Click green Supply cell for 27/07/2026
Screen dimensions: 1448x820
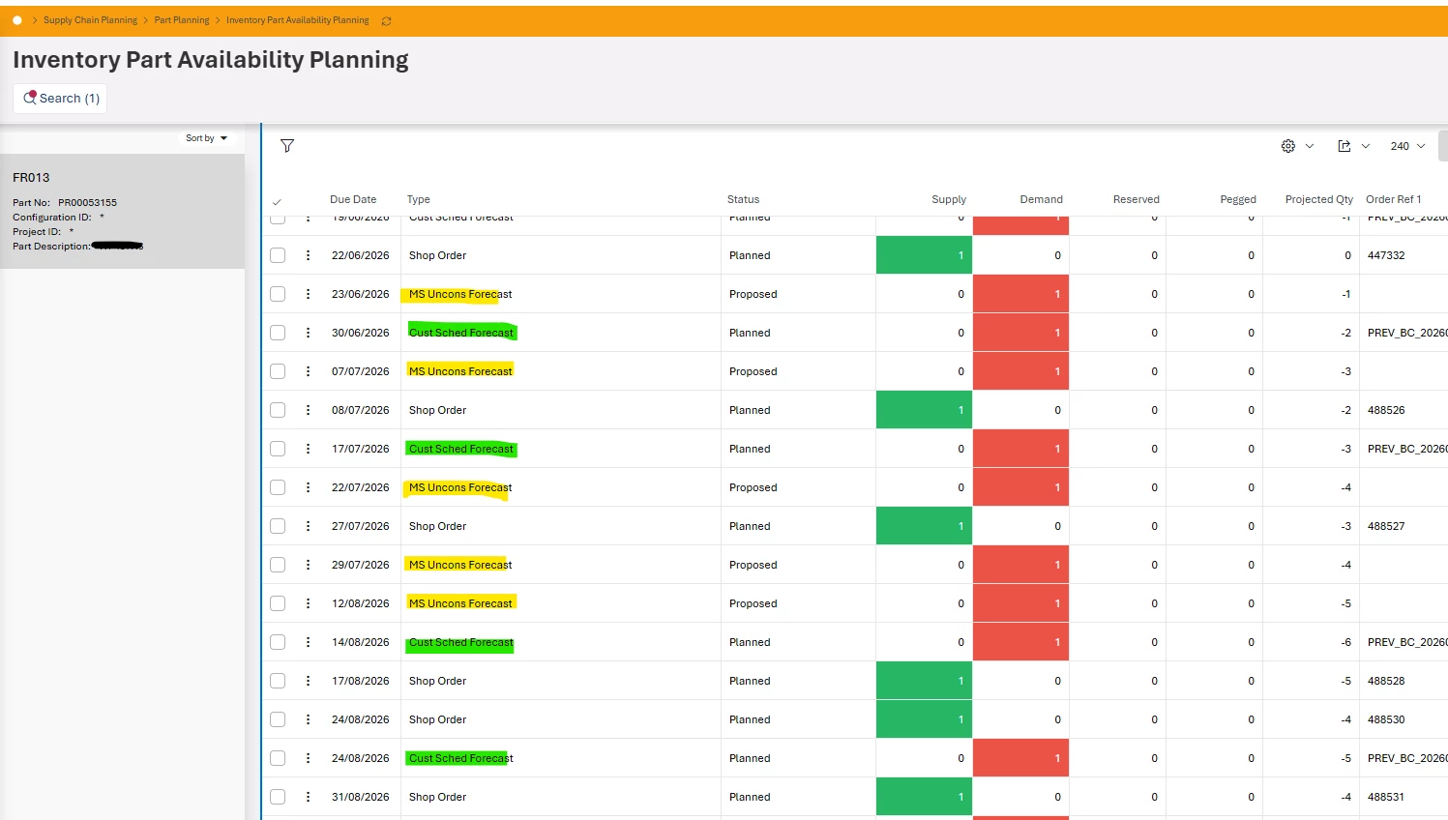[924, 526]
